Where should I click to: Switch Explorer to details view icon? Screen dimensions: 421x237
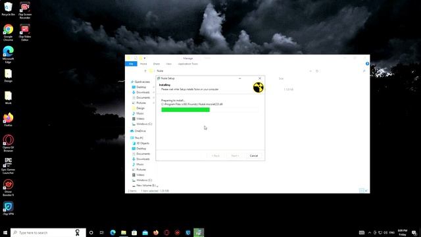coord(361,191)
